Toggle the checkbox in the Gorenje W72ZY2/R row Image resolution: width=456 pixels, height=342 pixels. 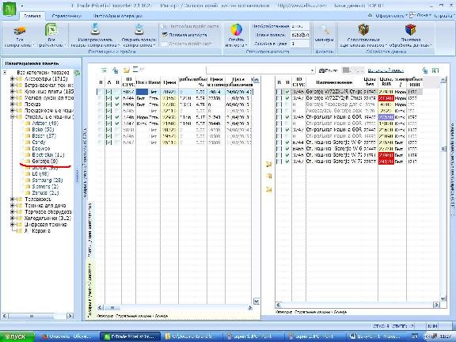(279, 98)
